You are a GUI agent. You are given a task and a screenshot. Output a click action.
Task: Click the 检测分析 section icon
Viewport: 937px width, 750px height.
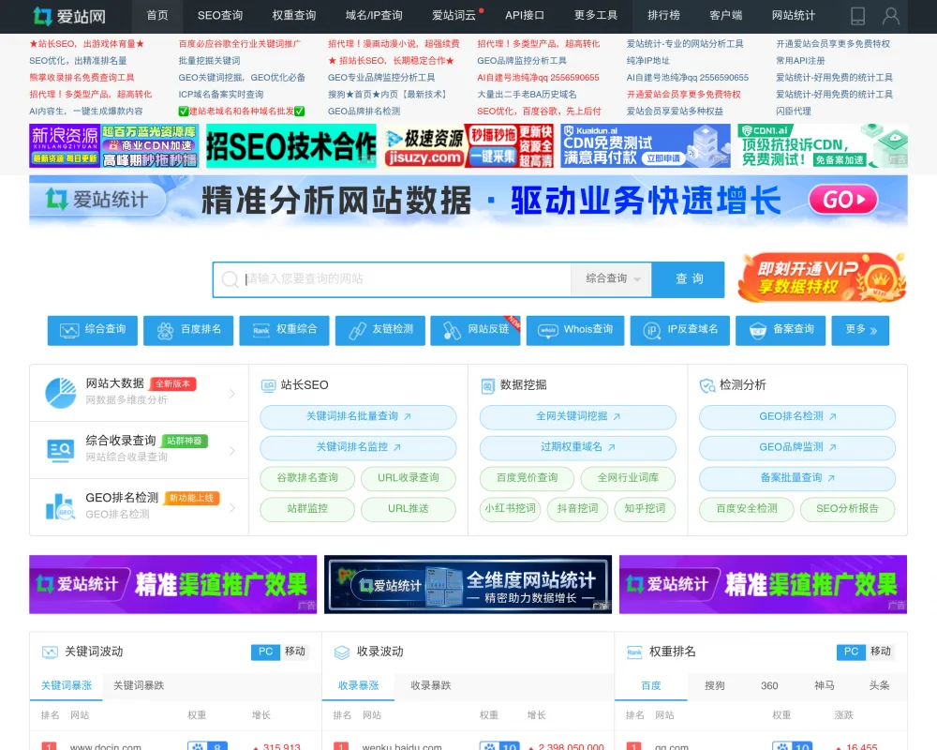coord(707,385)
